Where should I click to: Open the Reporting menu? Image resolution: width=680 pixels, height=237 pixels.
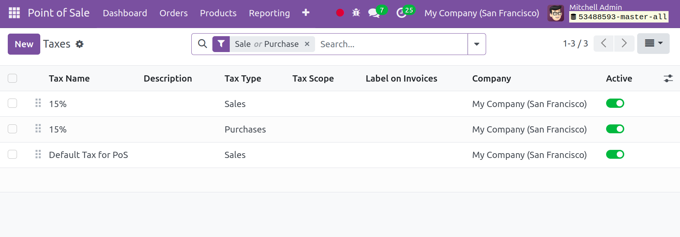pos(269,13)
